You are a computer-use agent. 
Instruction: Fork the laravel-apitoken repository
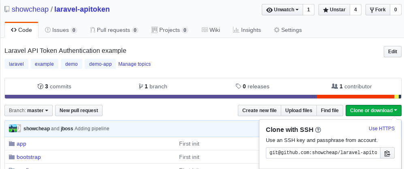pos(378,10)
